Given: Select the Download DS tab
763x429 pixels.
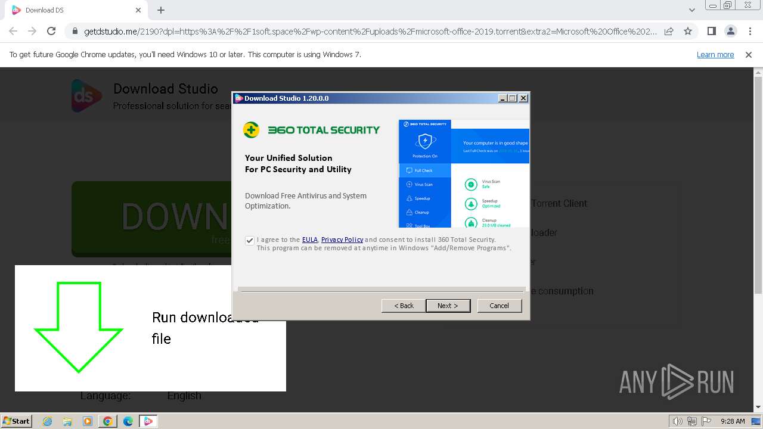Looking at the screenshot, I should [76, 10].
